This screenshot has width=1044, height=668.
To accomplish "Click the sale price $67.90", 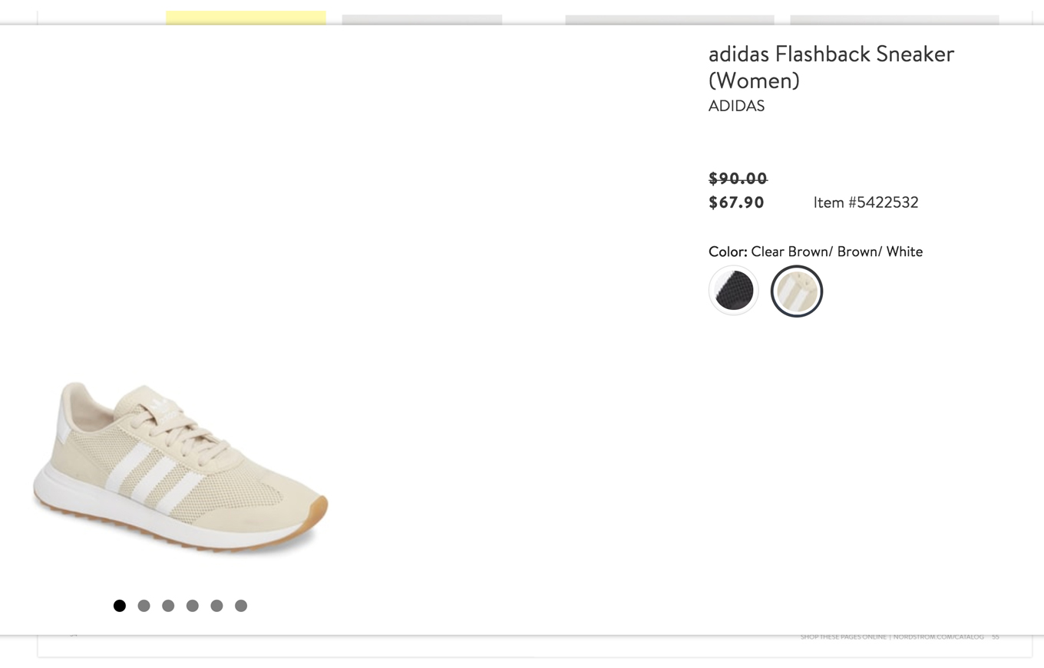I will pyautogui.click(x=735, y=202).
